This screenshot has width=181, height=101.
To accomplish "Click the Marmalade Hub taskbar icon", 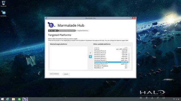I will (x=25, y=99).
